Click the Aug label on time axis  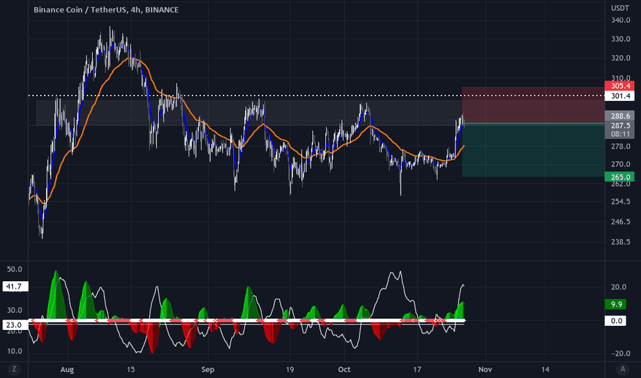pyautogui.click(x=67, y=370)
